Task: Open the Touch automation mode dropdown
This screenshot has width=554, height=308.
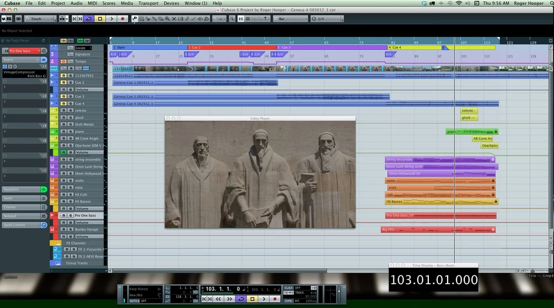Action: pos(40,19)
